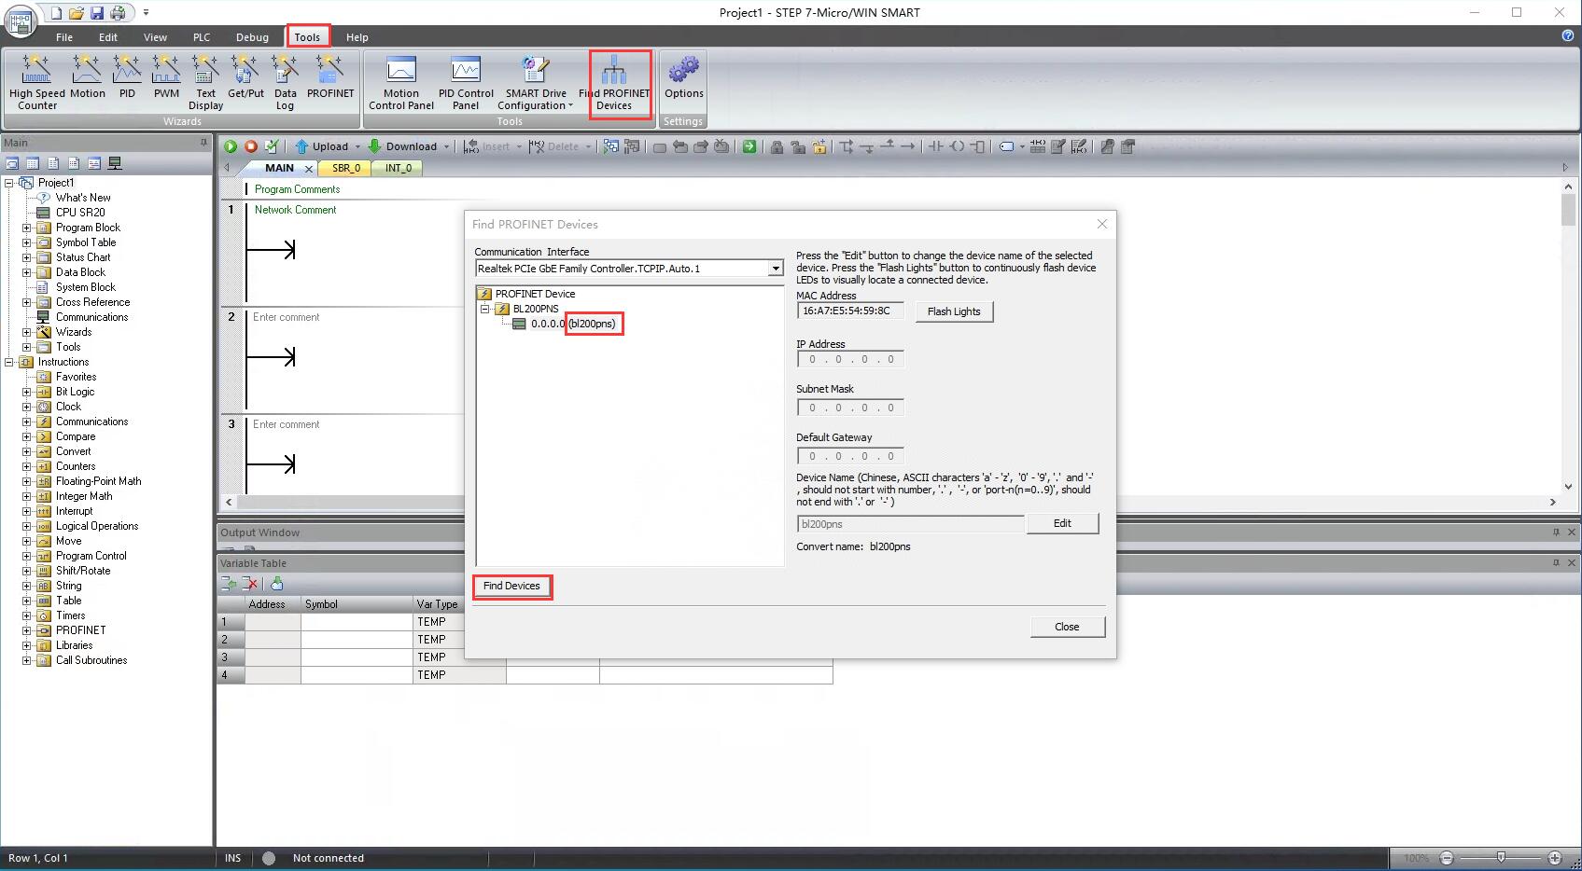1582x871 pixels.
Task: Open the File menu
Action: [x=64, y=37]
